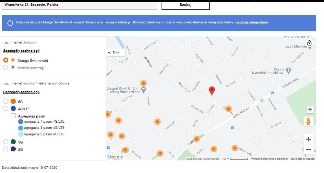Collapse the Internet mobilny / Telefonia komórkowa section
The height and width of the screenshot is (173, 324).
[6, 84]
